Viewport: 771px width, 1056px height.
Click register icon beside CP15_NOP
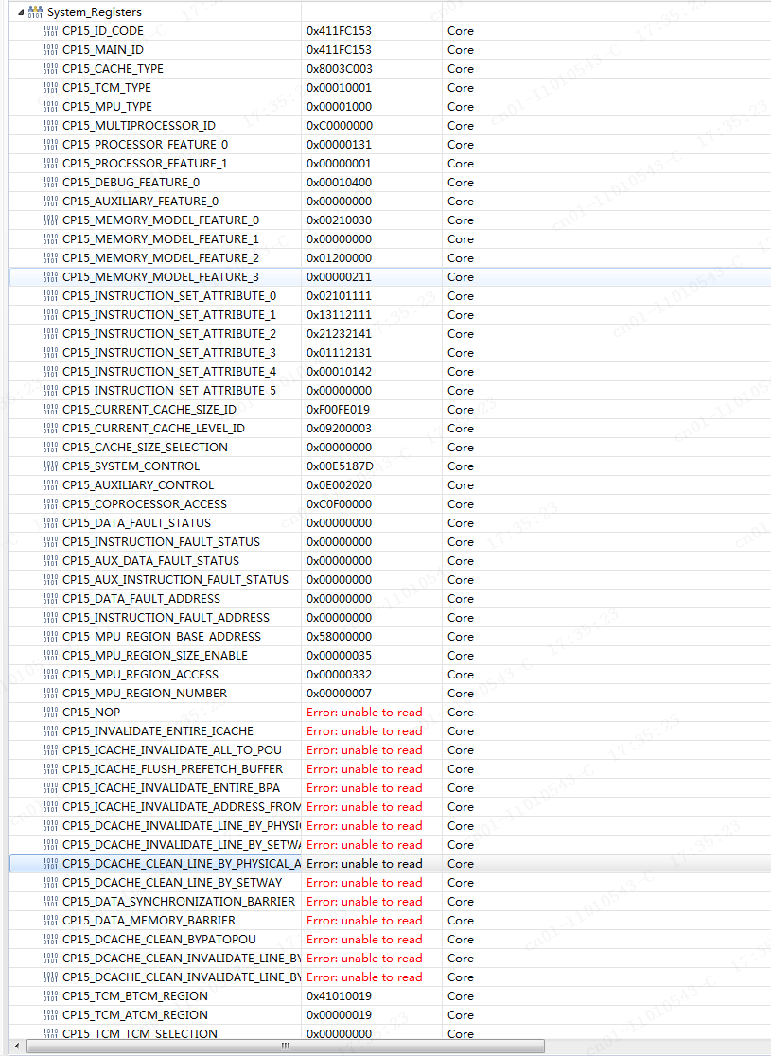click(50, 712)
